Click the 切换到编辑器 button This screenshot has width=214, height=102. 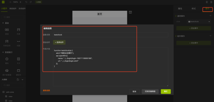150,91
